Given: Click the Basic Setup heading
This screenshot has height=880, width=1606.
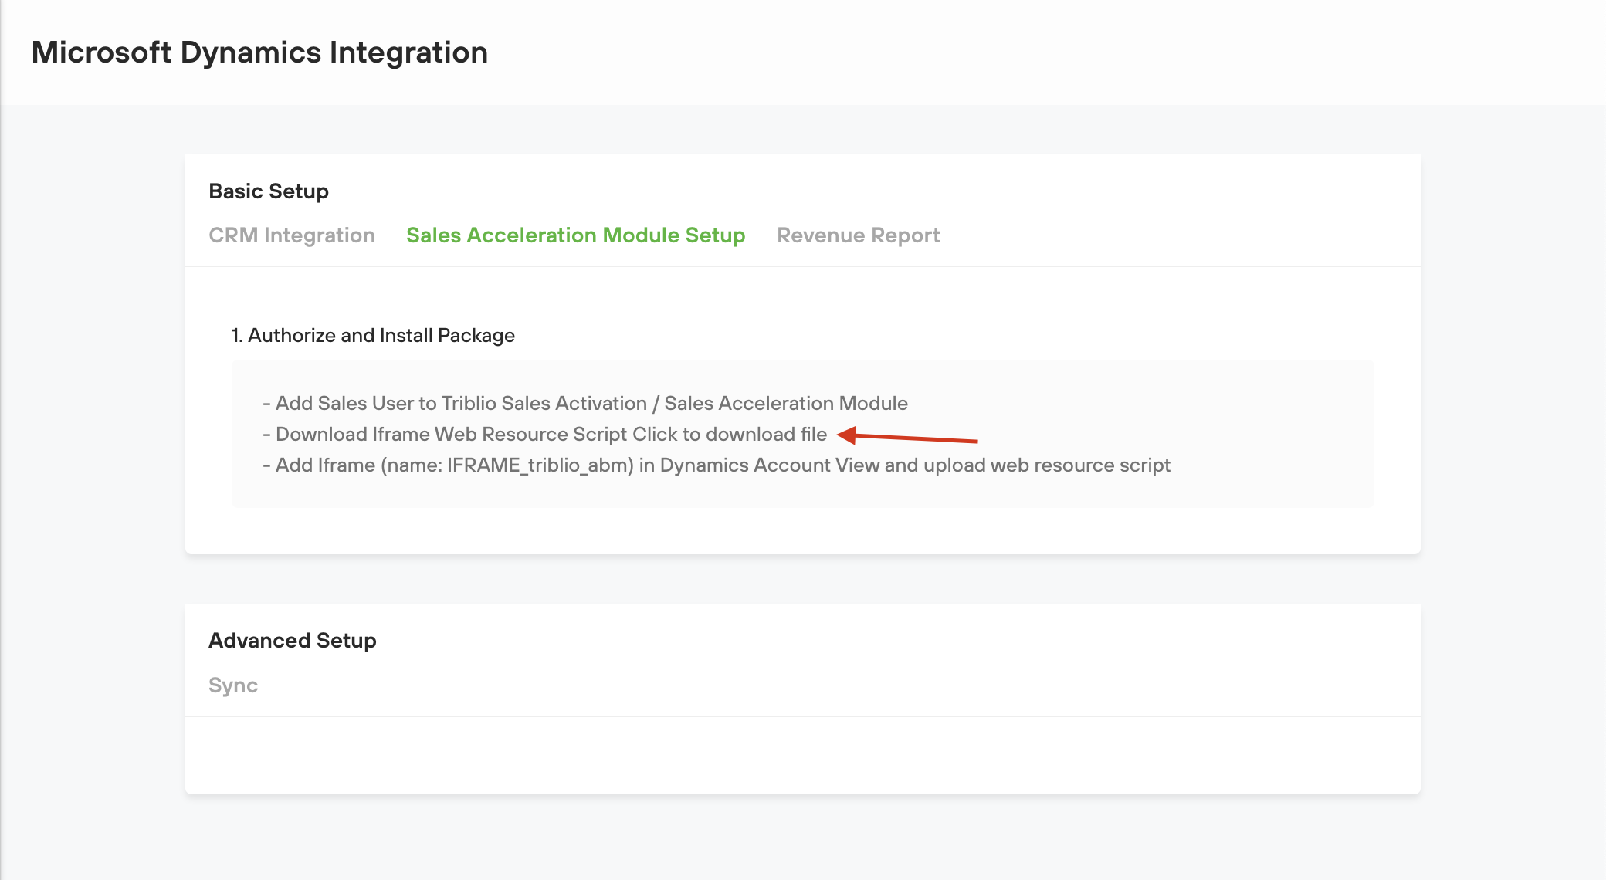Looking at the screenshot, I should [269, 191].
